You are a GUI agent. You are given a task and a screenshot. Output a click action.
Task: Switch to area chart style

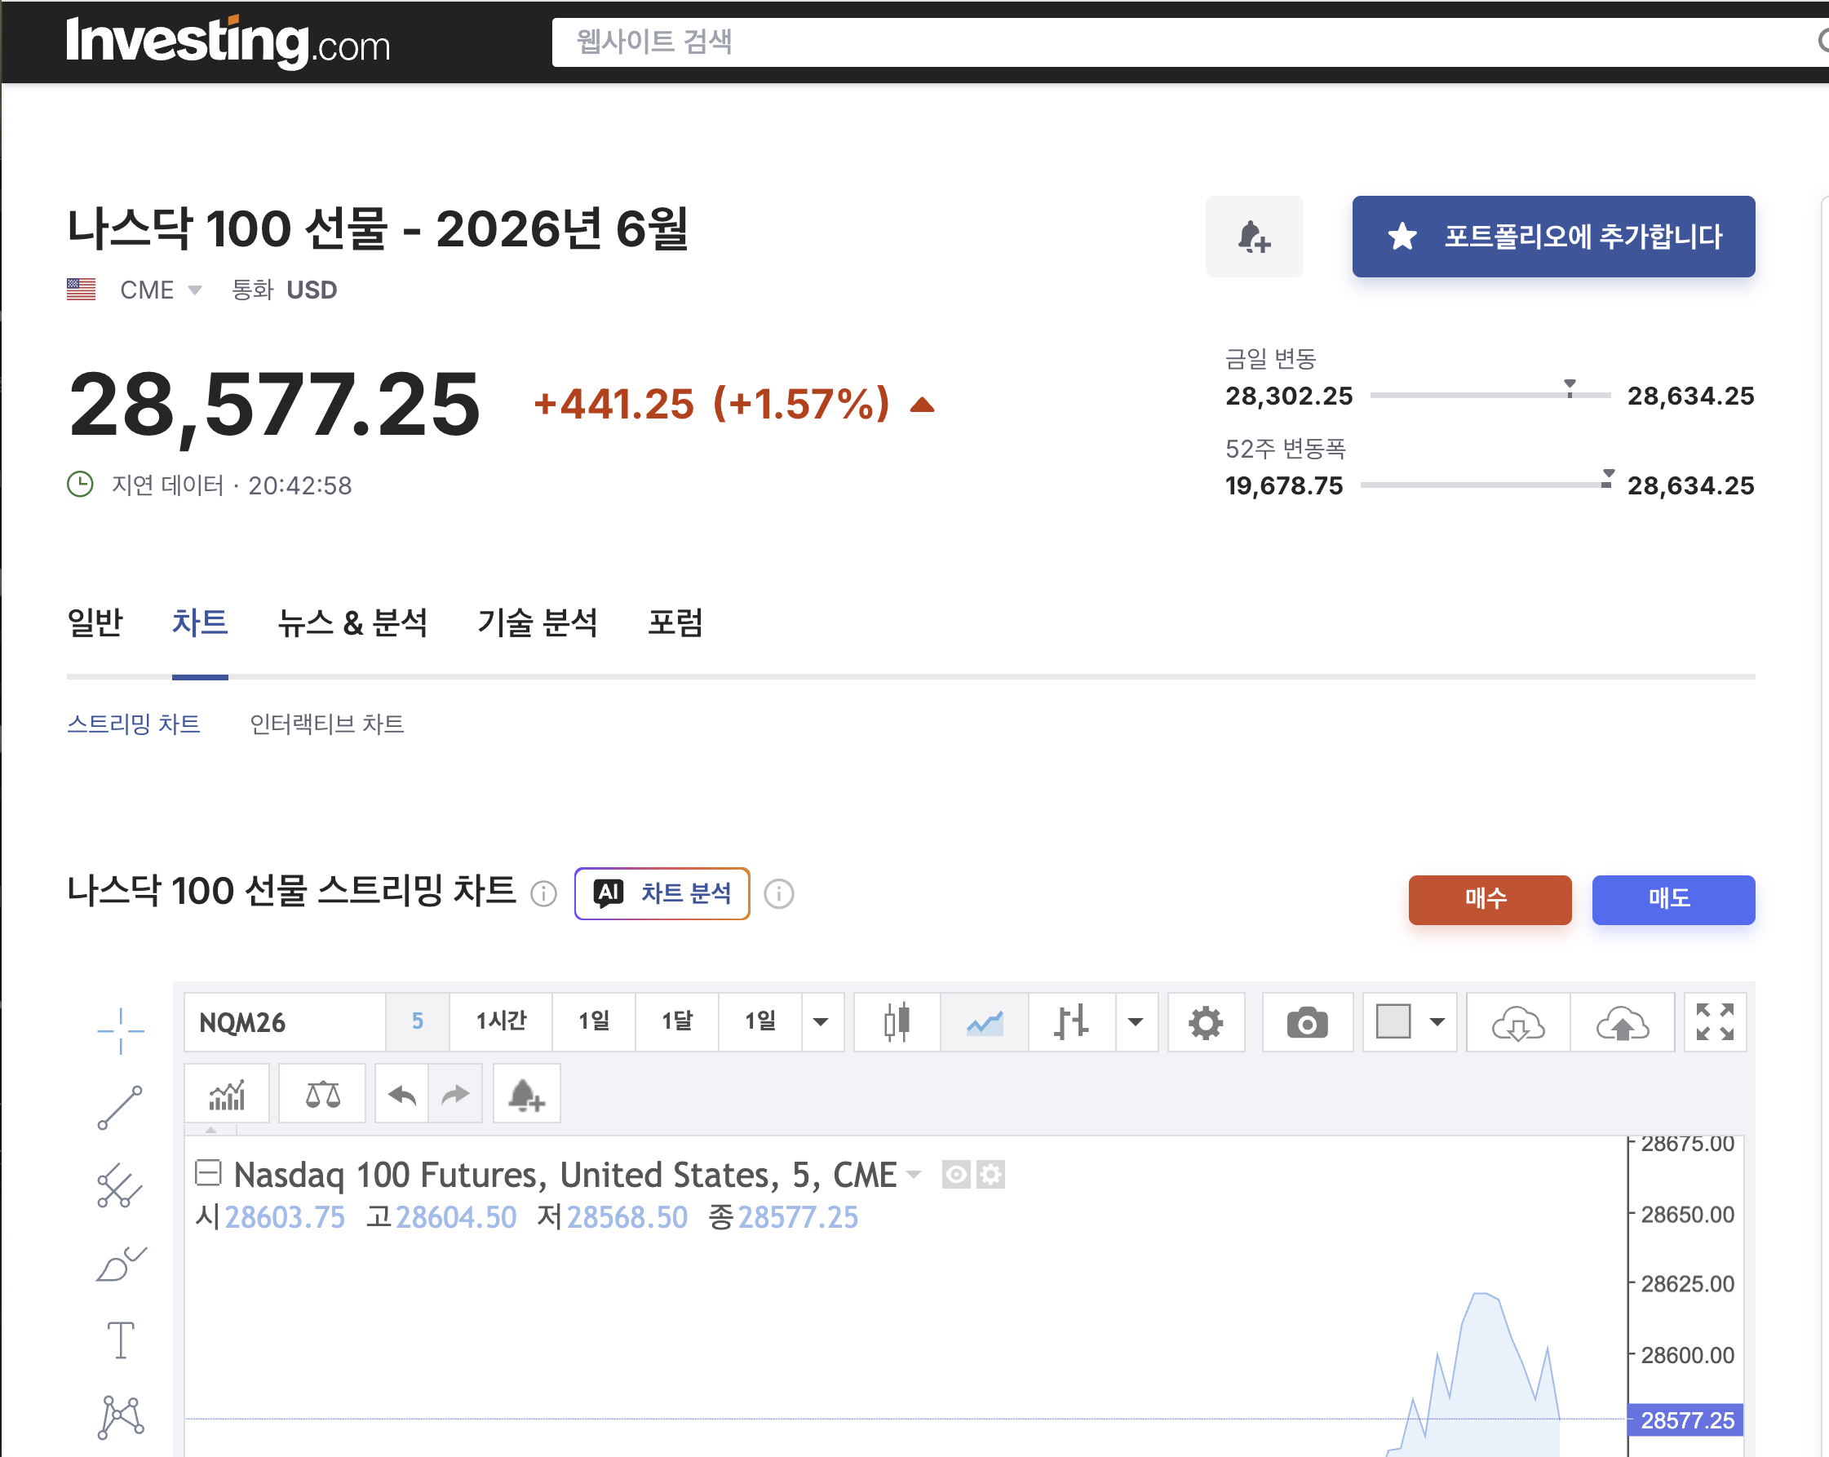click(x=985, y=1021)
